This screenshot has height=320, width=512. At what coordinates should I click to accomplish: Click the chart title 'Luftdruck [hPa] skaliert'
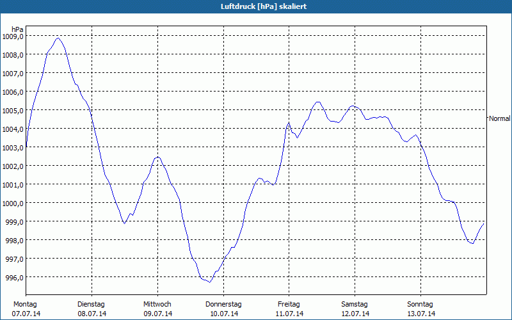click(x=264, y=6)
